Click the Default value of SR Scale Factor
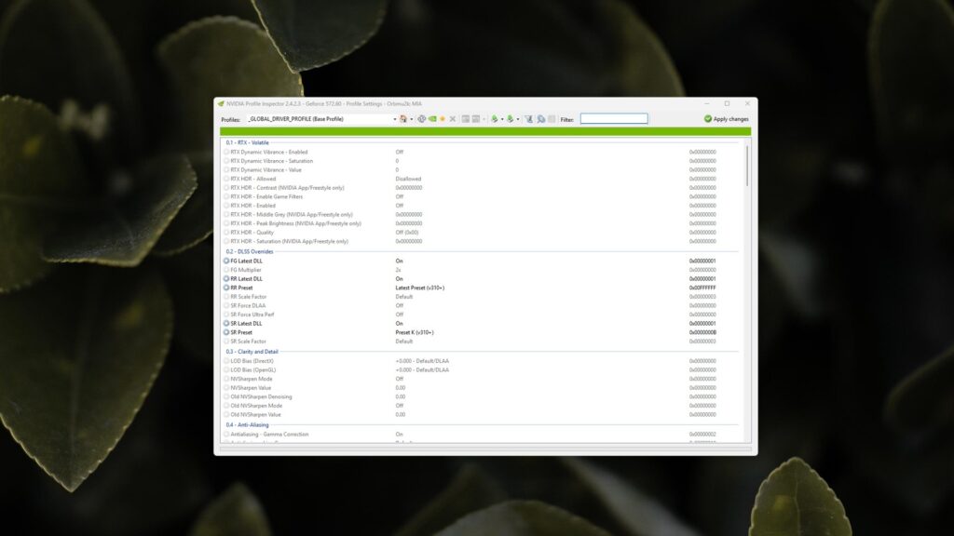The width and height of the screenshot is (954, 536). pos(404,342)
